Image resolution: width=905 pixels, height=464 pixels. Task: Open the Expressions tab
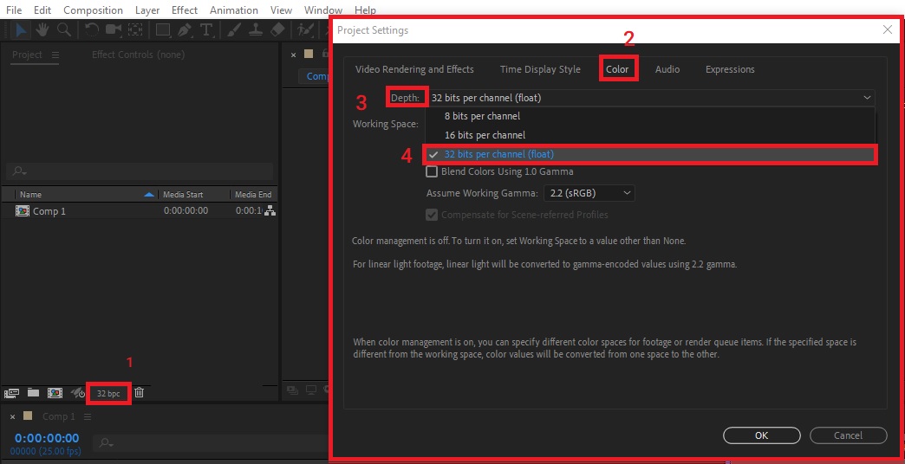pyautogui.click(x=730, y=69)
